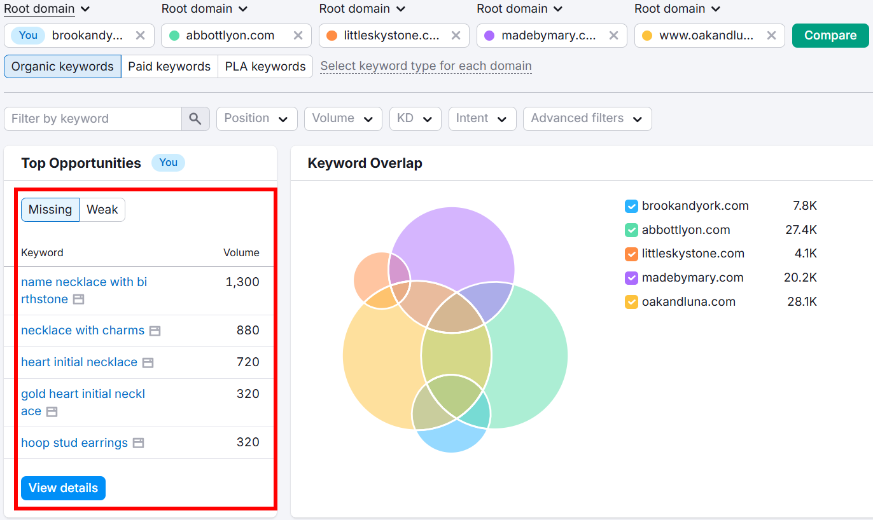This screenshot has height=520, width=873.
Task: Click SERP icon next to hoop stud earrings
Action: (138, 443)
